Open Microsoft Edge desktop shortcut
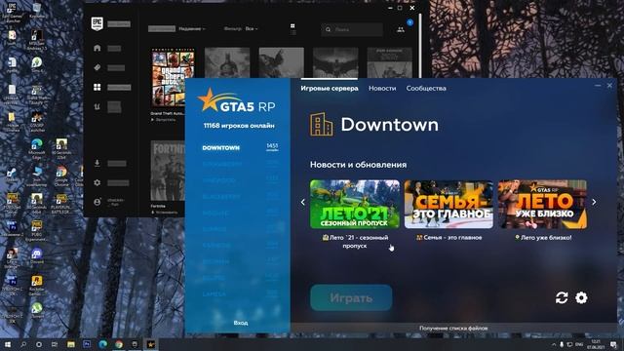The width and height of the screenshot is (624, 351). click(37, 149)
